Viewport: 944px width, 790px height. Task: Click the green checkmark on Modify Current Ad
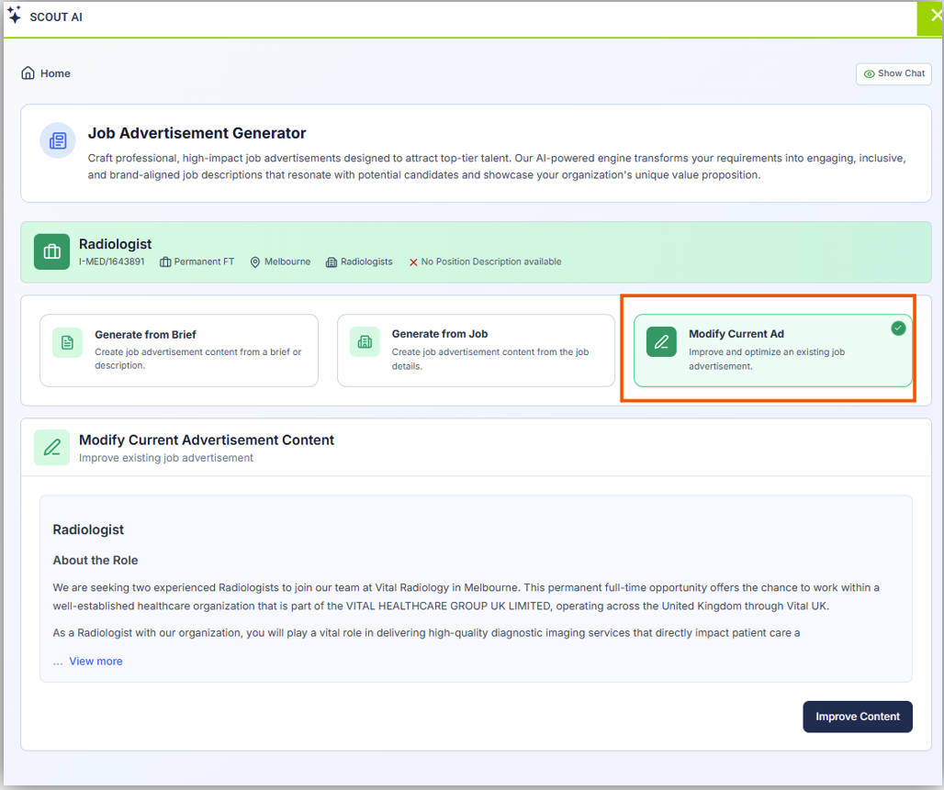pos(898,328)
